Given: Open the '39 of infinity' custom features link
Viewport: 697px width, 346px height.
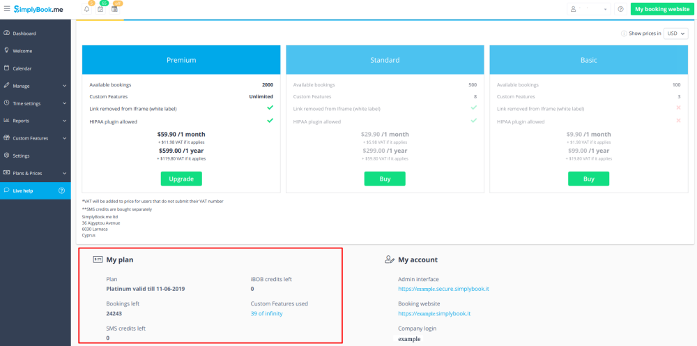Looking at the screenshot, I should tap(267, 314).
